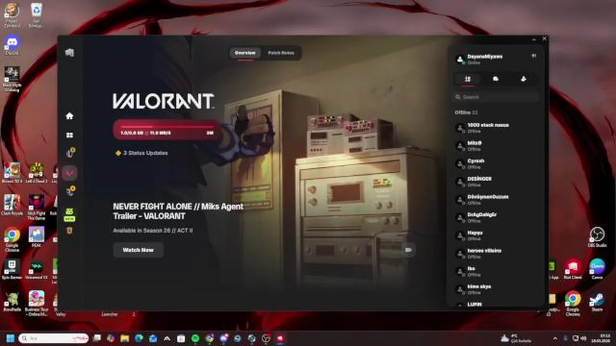Image resolution: width=616 pixels, height=346 pixels.
Task: Open the green NEW badged game icon
Action: point(70,214)
